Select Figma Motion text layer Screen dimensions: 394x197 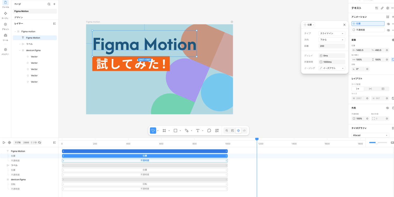coord(35,38)
